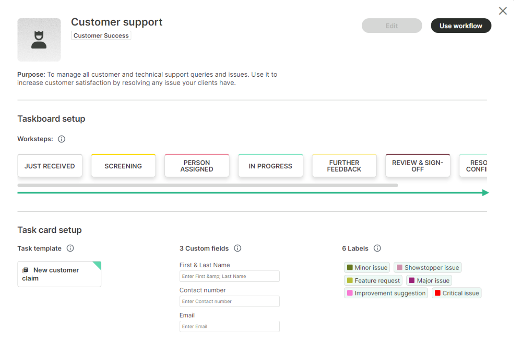Select the SCREENING workstep card
The width and height of the screenshot is (514, 350).
click(x=123, y=166)
